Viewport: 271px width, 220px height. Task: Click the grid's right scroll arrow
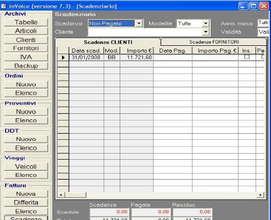pos(260,195)
